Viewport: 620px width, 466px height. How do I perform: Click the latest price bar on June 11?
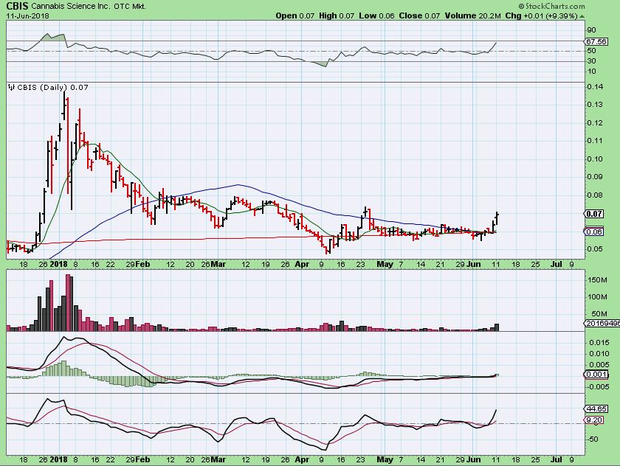tap(497, 218)
